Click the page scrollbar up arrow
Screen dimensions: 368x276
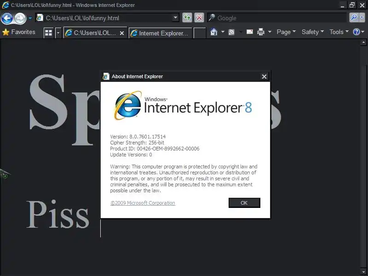tap(363, 42)
